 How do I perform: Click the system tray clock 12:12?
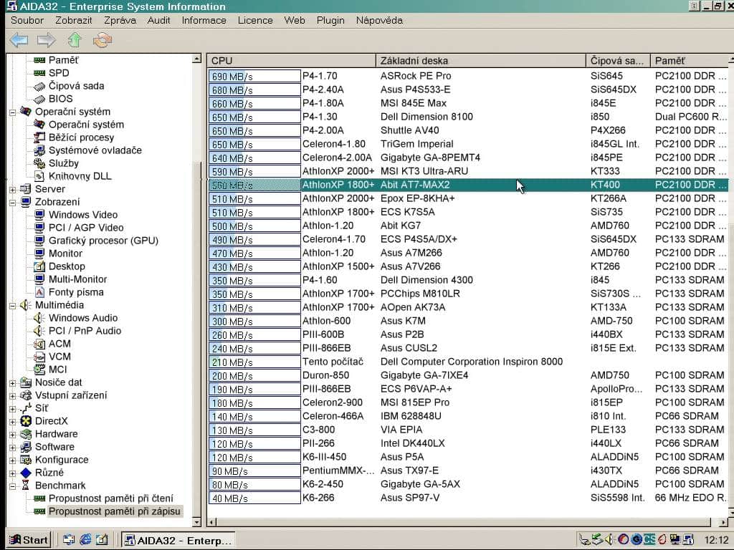716,540
